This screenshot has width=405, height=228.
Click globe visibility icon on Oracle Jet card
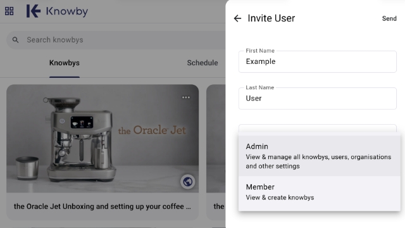click(x=188, y=182)
